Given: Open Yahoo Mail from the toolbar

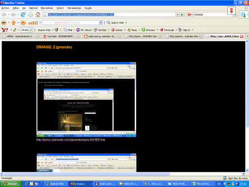Looking at the screenshot, I should (68, 30).
